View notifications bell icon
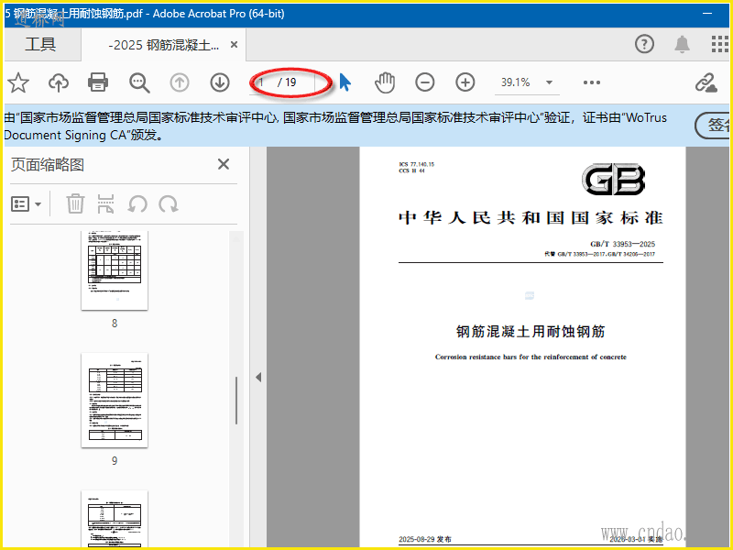733x550 pixels. pyautogui.click(x=682, y=44)
